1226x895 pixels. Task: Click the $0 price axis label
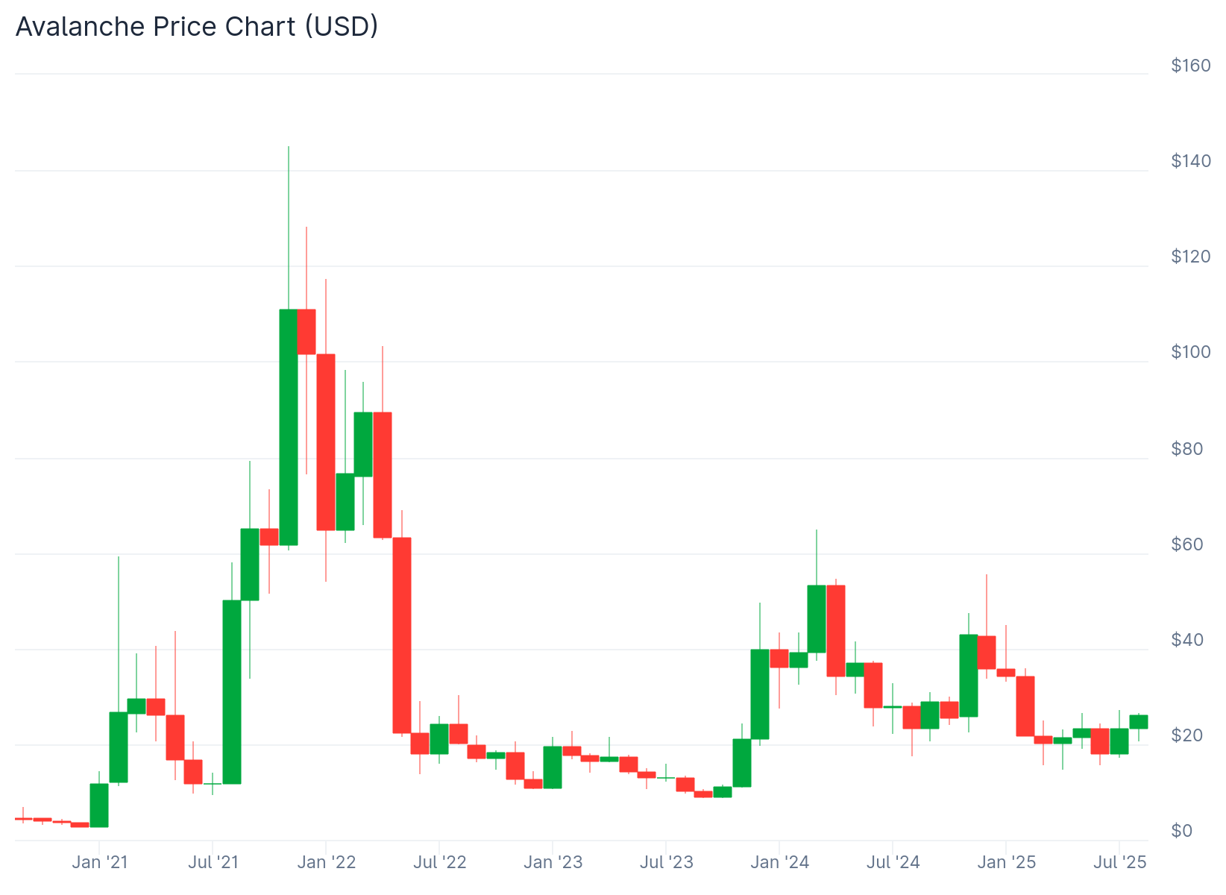coord(1183,831)
